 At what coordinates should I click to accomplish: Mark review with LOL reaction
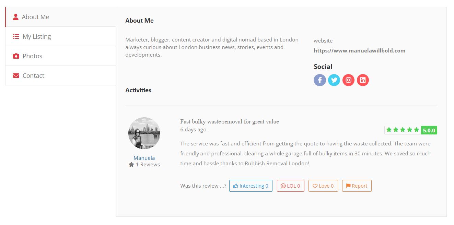pyautogui.click(x=290, y=186)
